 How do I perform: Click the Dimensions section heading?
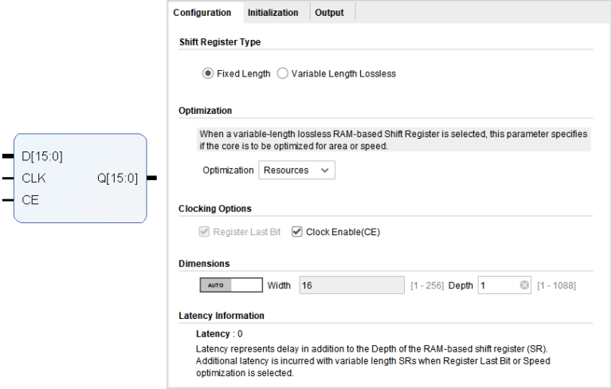pyautogui.click(x=204, y=263)
